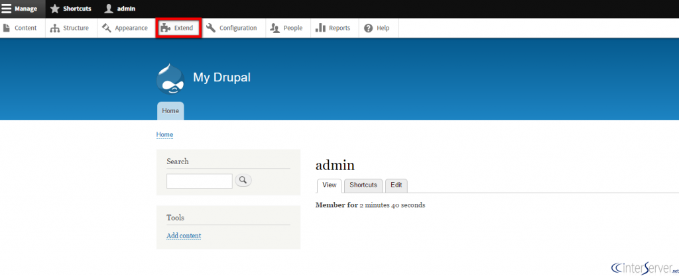The image size is (679, 276).
Task: Switch to the Shortcuts profile tab
Action: click(363, 185)
